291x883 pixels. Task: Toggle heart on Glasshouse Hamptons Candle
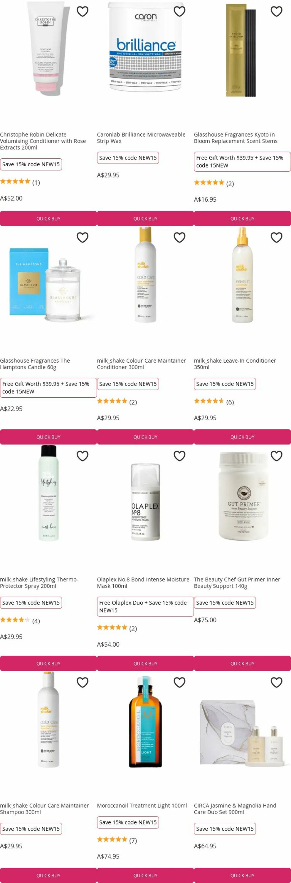pyautogui.click(x=83, y=237)
